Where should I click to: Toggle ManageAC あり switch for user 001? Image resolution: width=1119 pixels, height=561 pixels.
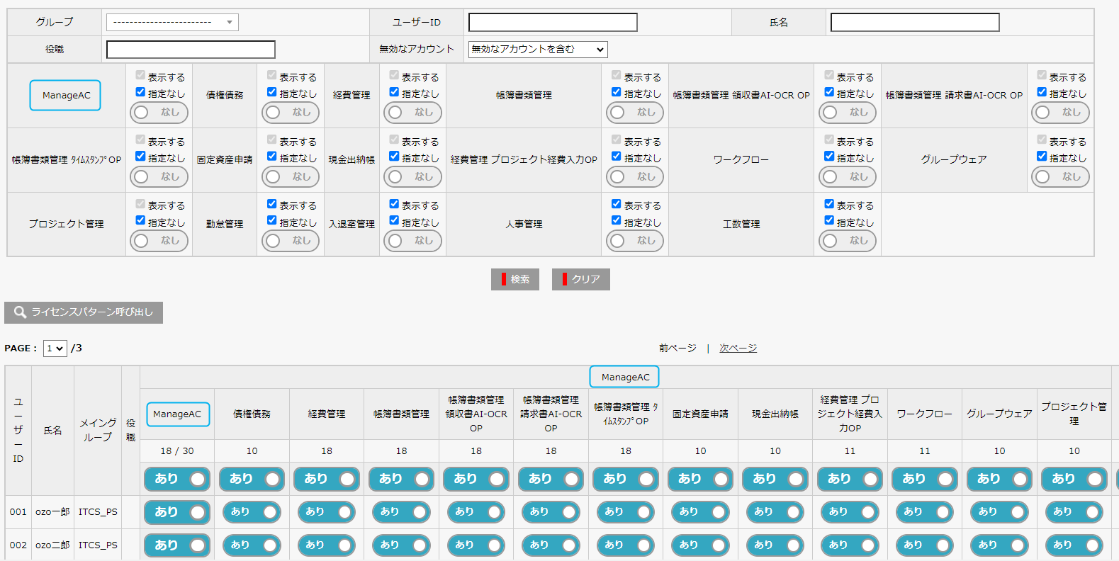pyautogui.click(x=177, y=512)
